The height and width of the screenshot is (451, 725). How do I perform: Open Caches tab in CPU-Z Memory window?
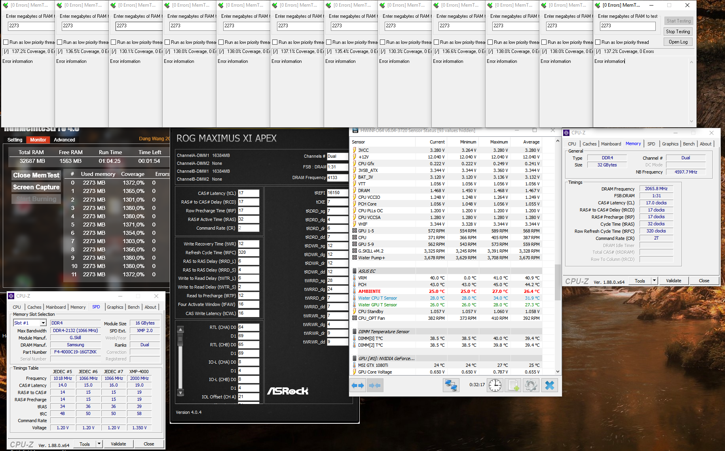(589, 144)
